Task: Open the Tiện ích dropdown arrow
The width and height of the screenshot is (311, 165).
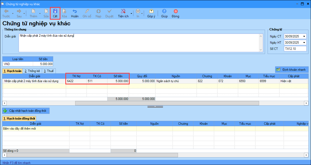Action: [131, 13]
